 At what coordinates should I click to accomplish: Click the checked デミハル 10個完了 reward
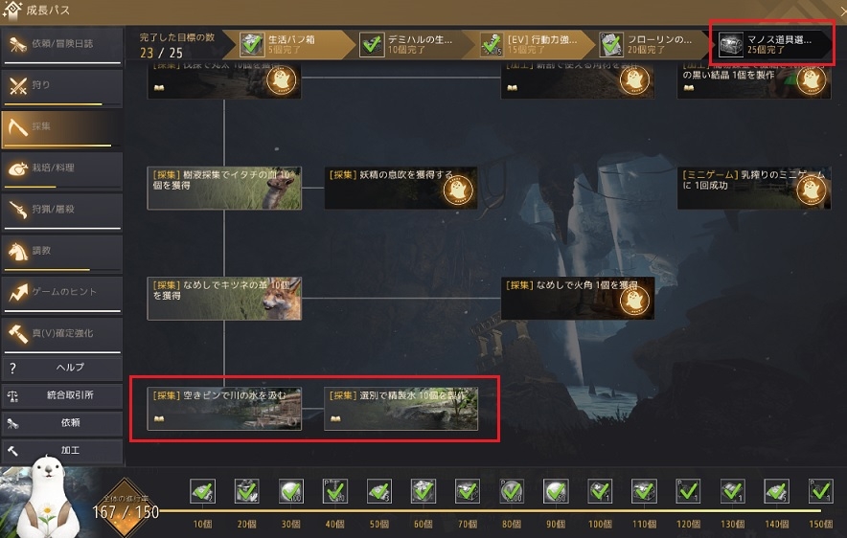coord(372,44)
